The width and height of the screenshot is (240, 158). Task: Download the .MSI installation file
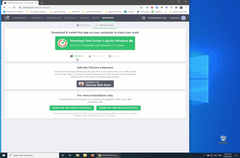coord(118,108)
